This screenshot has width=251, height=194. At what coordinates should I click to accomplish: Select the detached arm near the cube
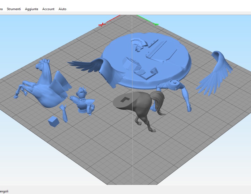(64, 114)
